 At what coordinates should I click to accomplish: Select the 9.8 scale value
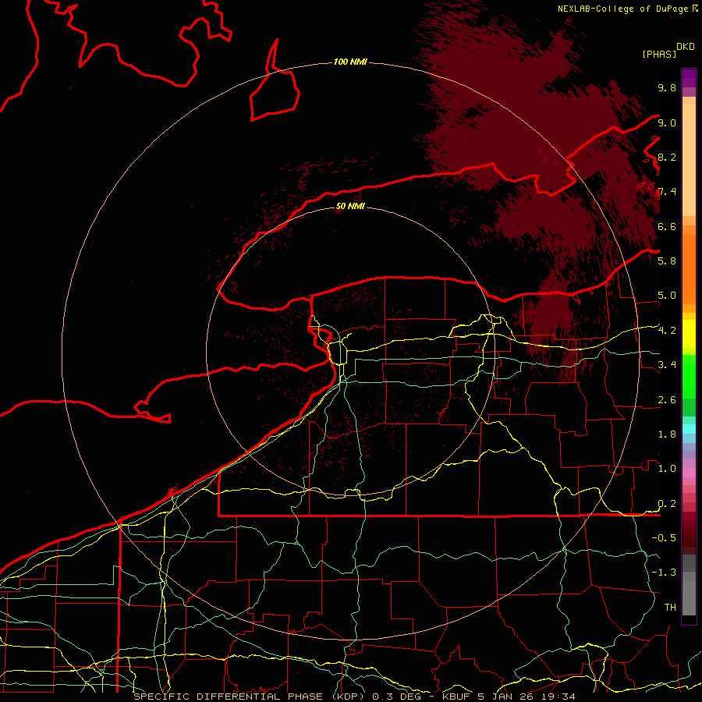pos(667,87)
